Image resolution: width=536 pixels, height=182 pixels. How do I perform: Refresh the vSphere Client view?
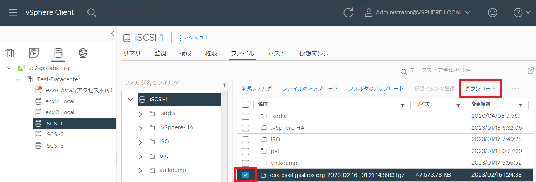[348, 12]
